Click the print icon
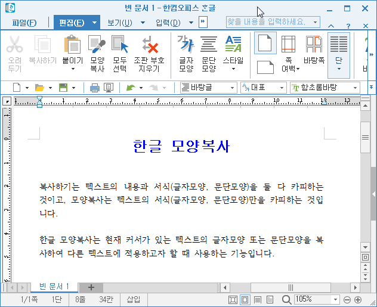 click(95, 88)
